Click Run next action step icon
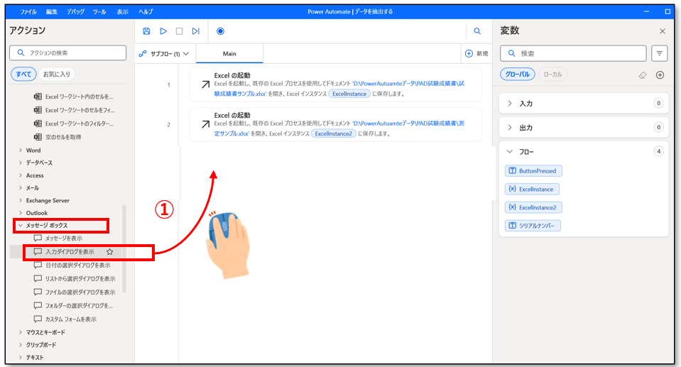 pos(195,31)
